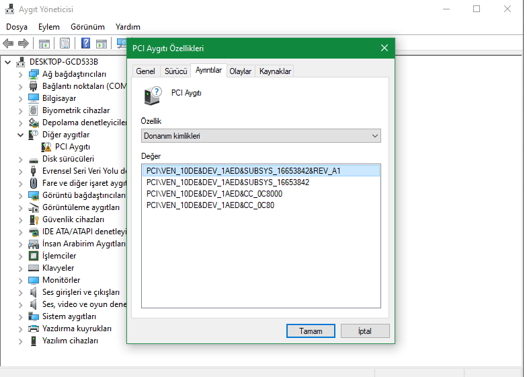Image resolution: width=527 pixels, height=377 pixels.
Task: Click the Disk sürücüleri drive icon
Action: pos(34,160)
